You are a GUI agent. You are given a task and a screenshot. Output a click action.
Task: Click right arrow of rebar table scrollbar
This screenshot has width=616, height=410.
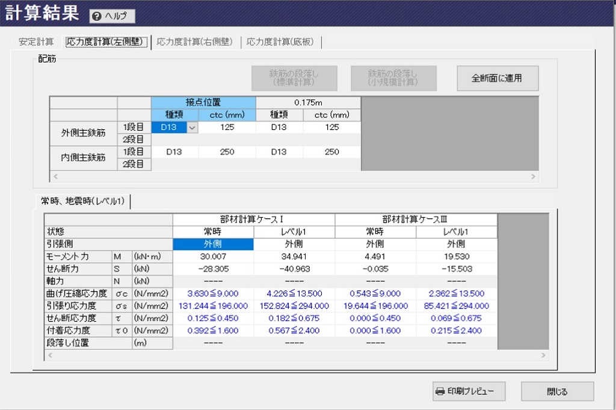tap(533, 177)
